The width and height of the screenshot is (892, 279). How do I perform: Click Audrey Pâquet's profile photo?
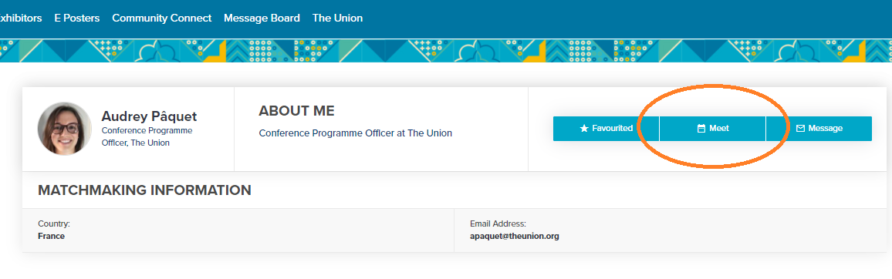click(64, 129)
